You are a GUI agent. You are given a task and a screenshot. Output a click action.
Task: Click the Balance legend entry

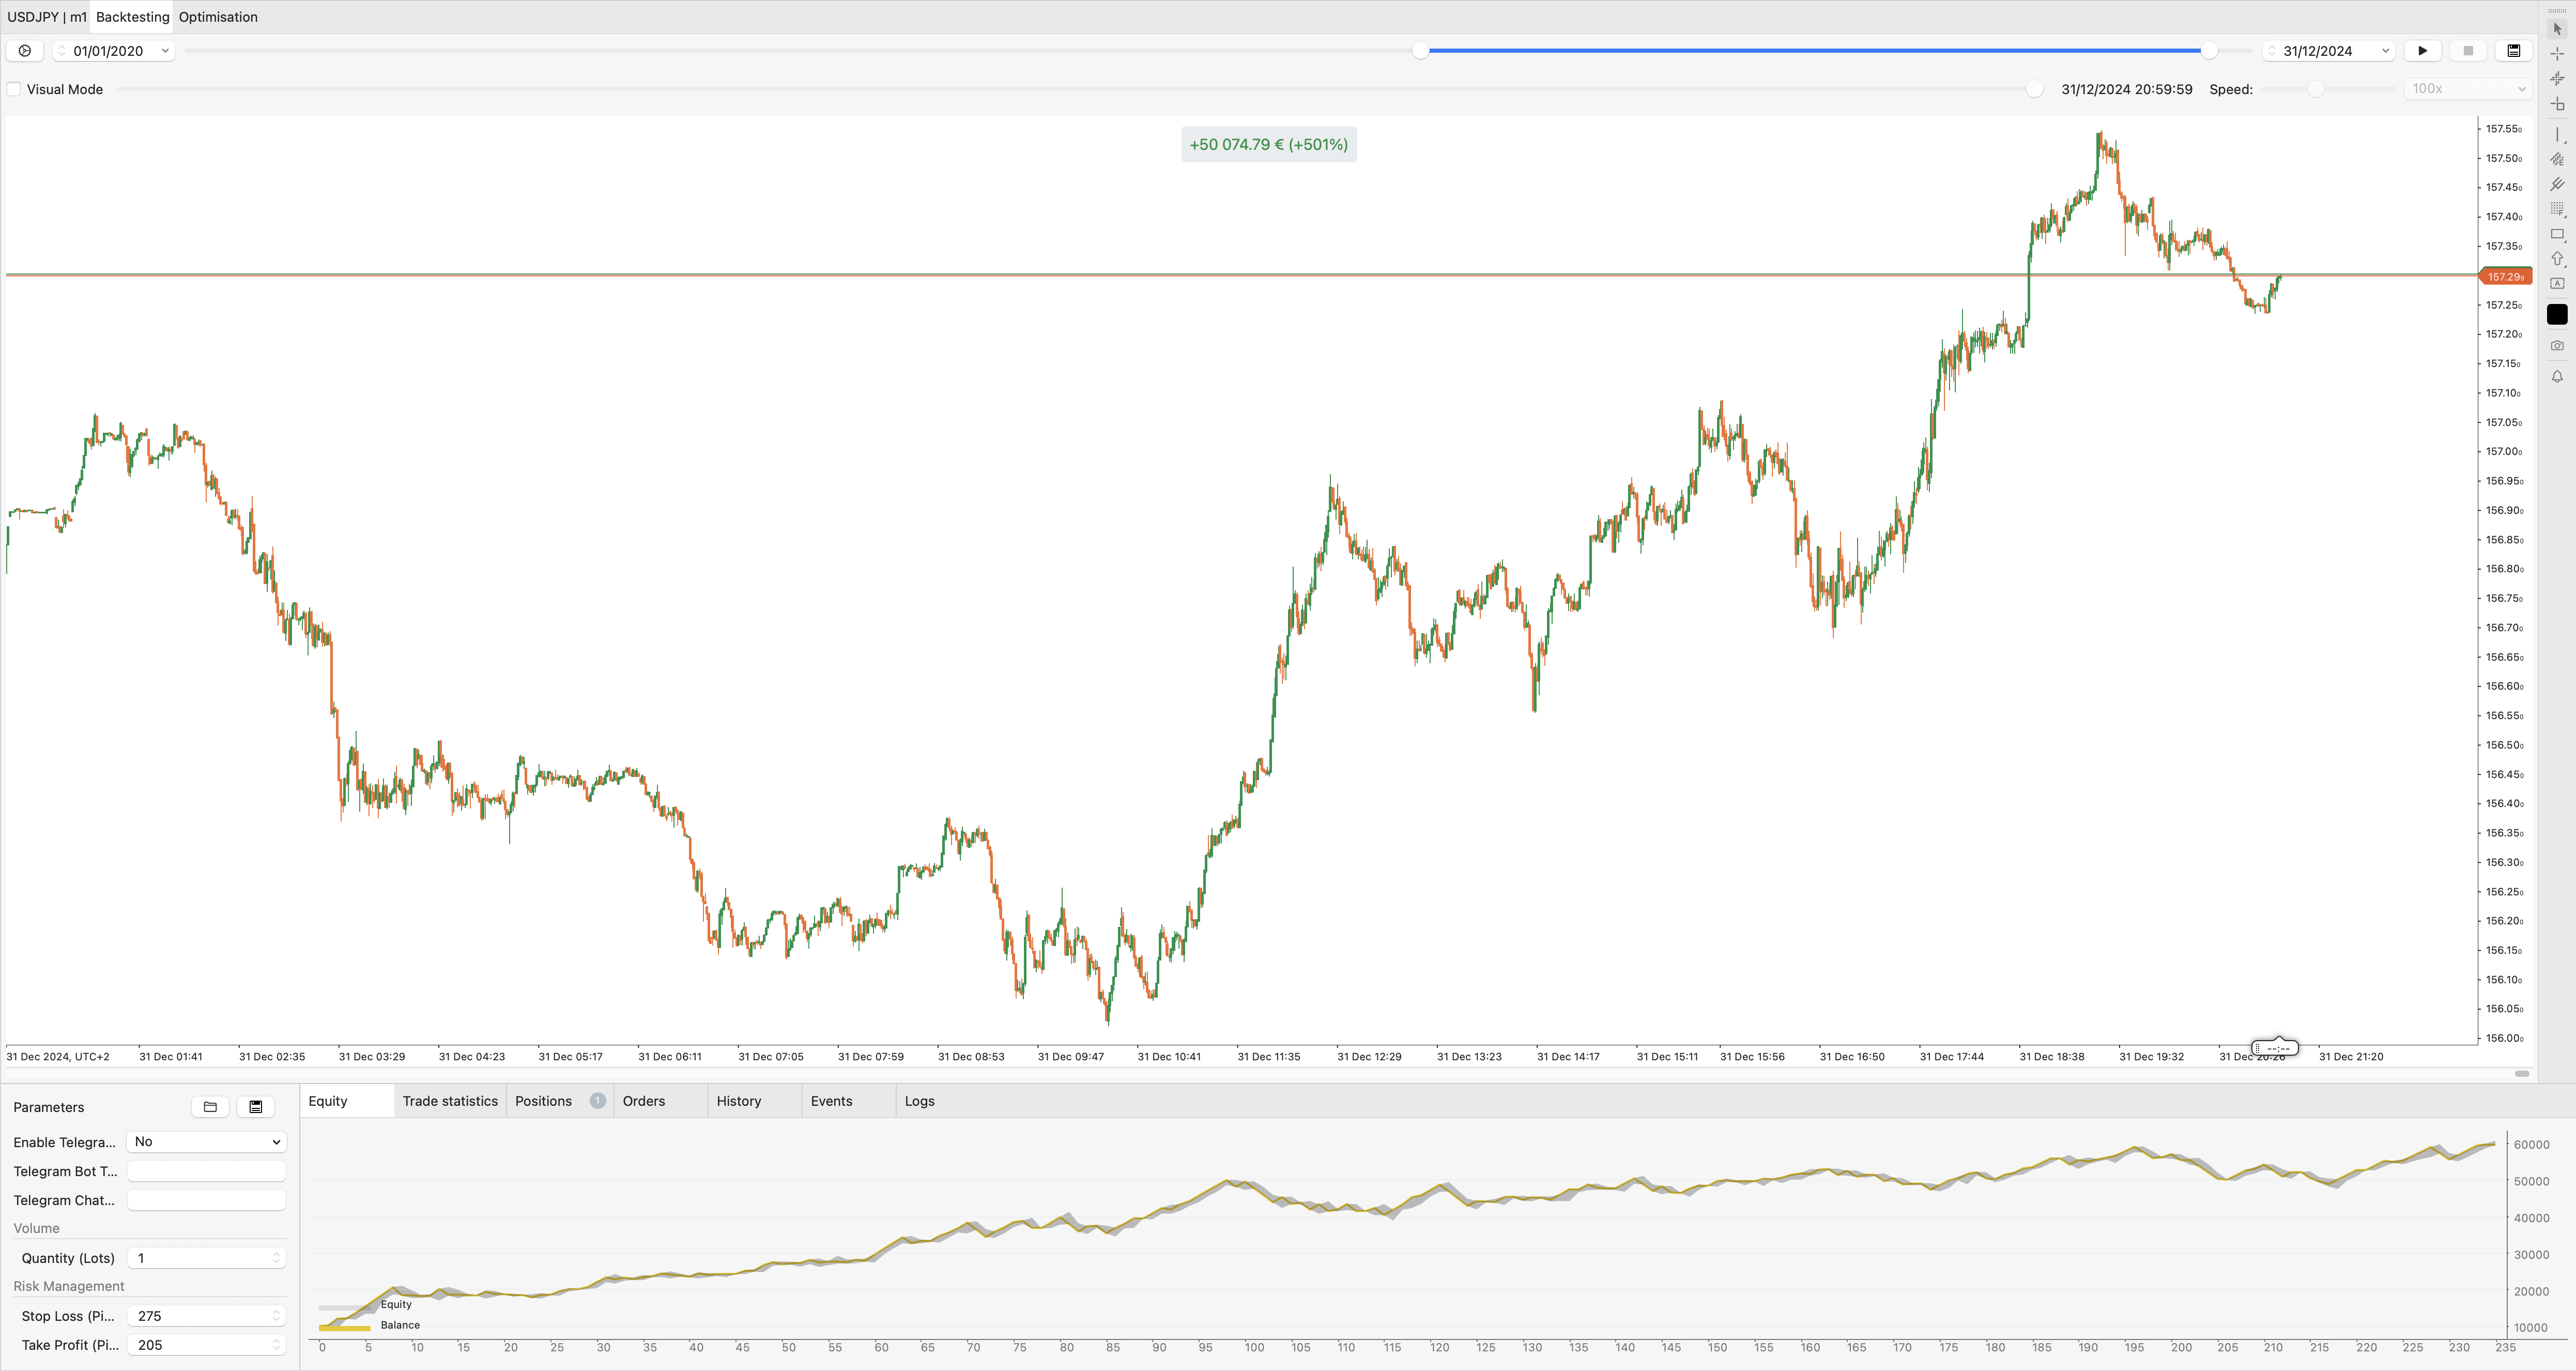click(369, 1326)
